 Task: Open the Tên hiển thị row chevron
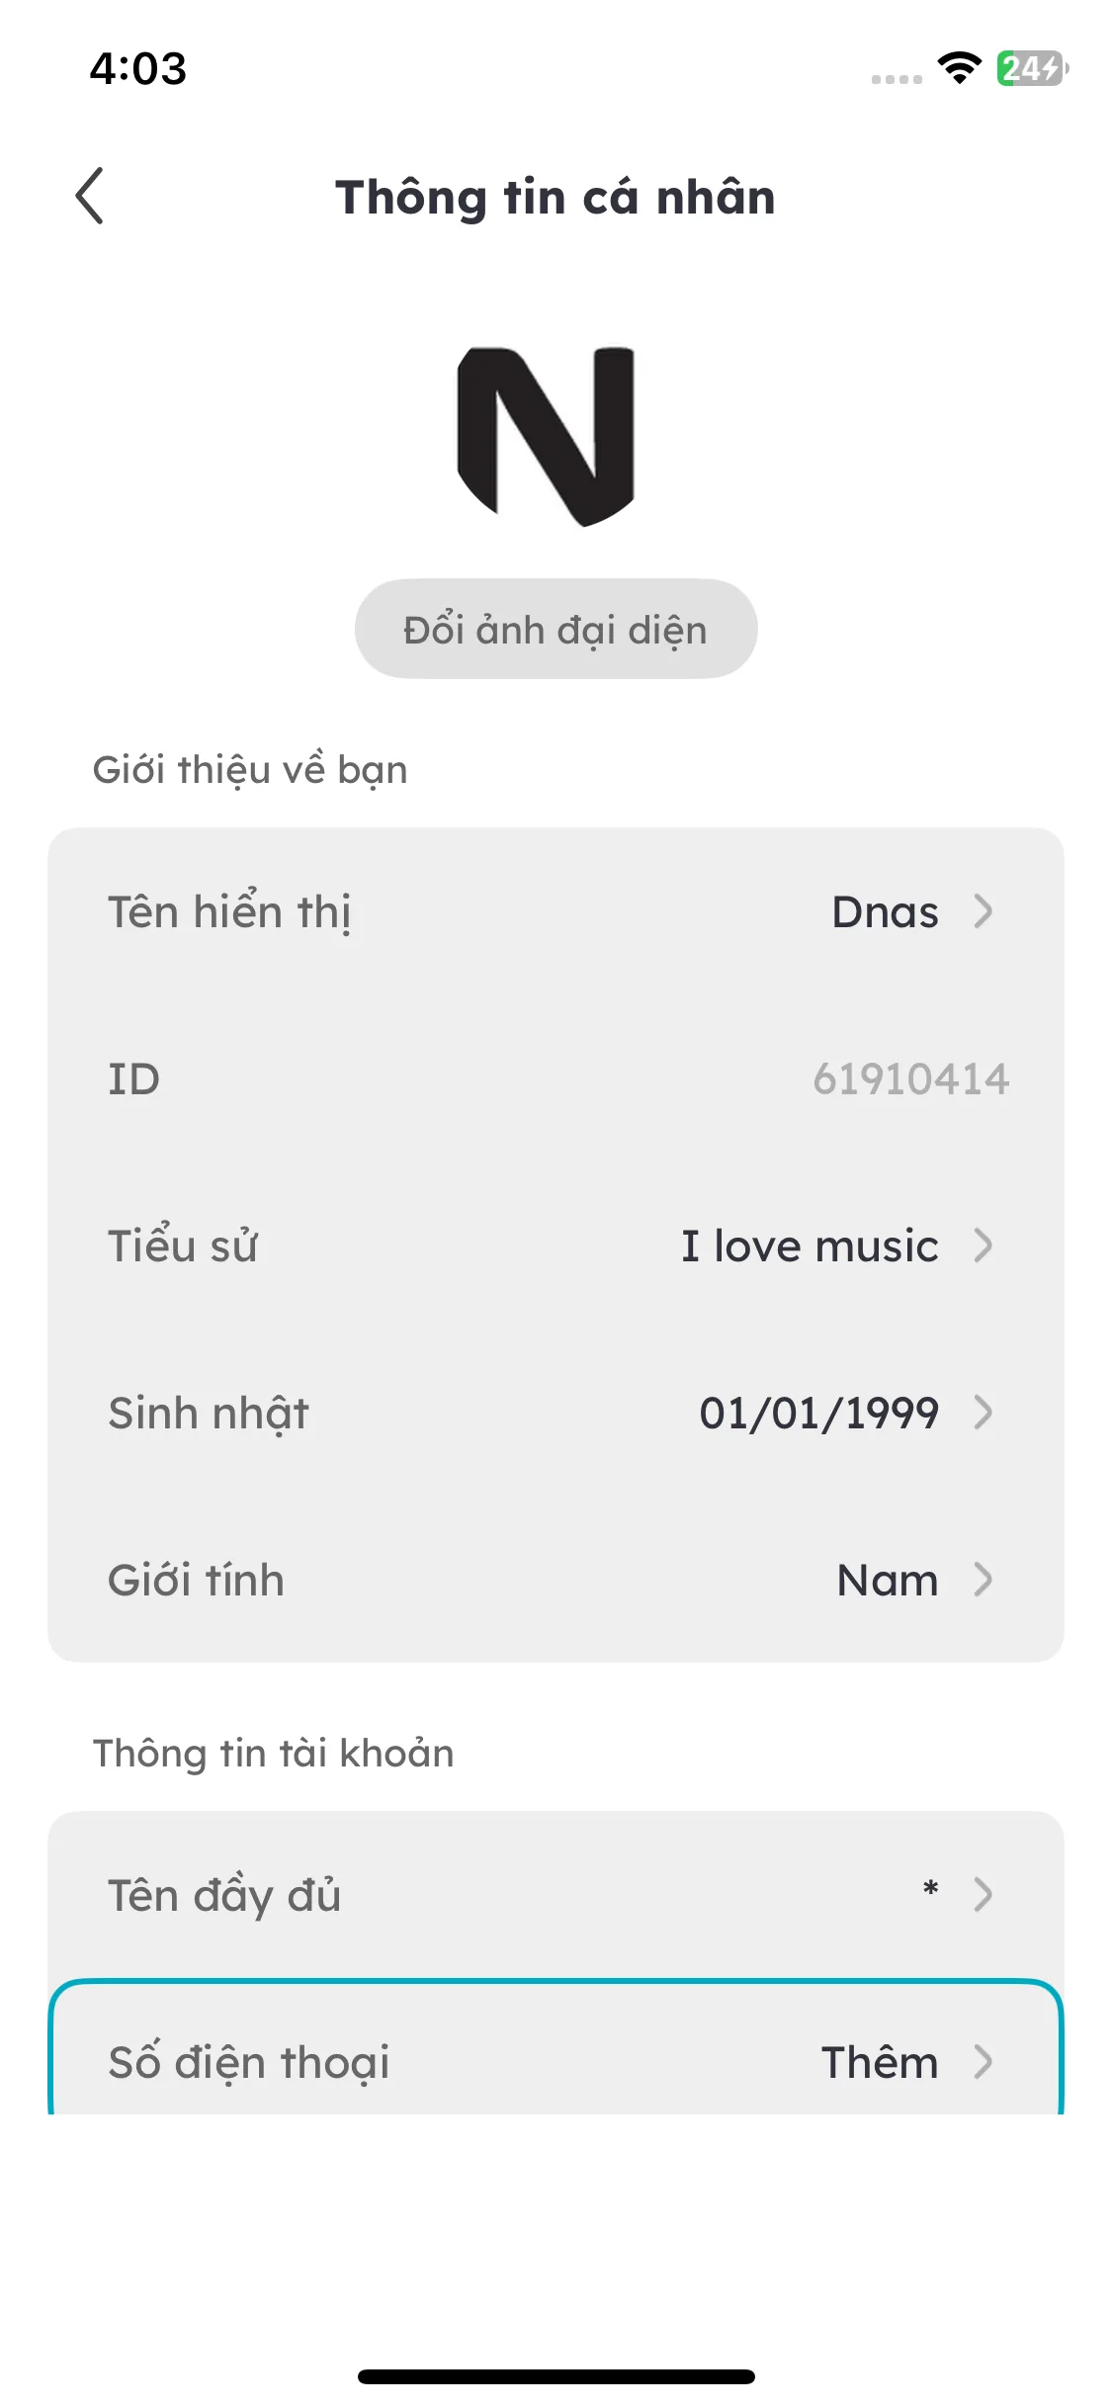[983, 911]
